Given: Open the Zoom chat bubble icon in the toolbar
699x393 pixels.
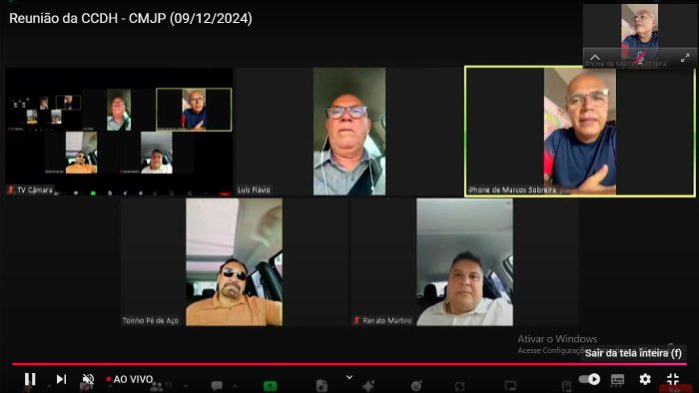Looking at the screenshot, I should [x=217, y=385].
